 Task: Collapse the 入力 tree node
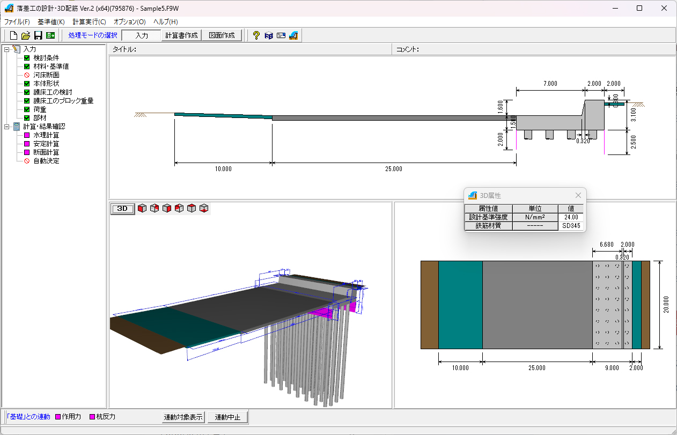point(6,49)
